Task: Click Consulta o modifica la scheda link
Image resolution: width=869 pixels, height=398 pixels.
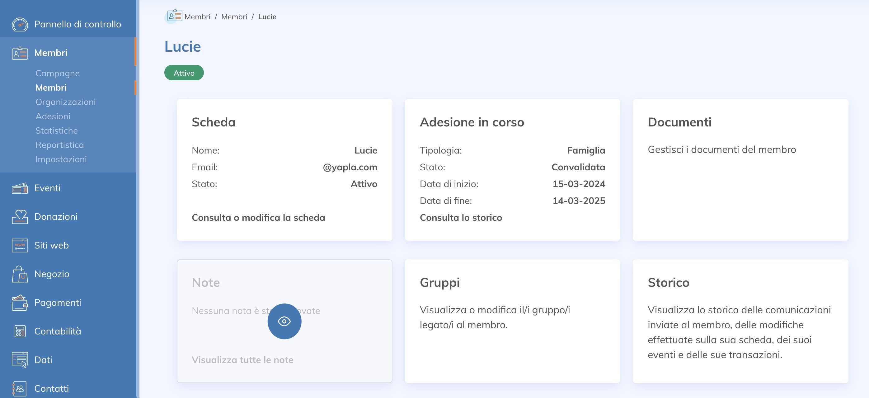Action: [258, 218]
